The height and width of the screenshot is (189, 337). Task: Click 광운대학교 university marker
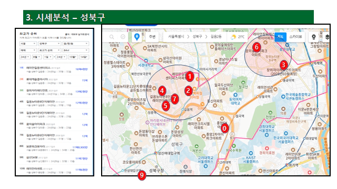pos(287,45)
